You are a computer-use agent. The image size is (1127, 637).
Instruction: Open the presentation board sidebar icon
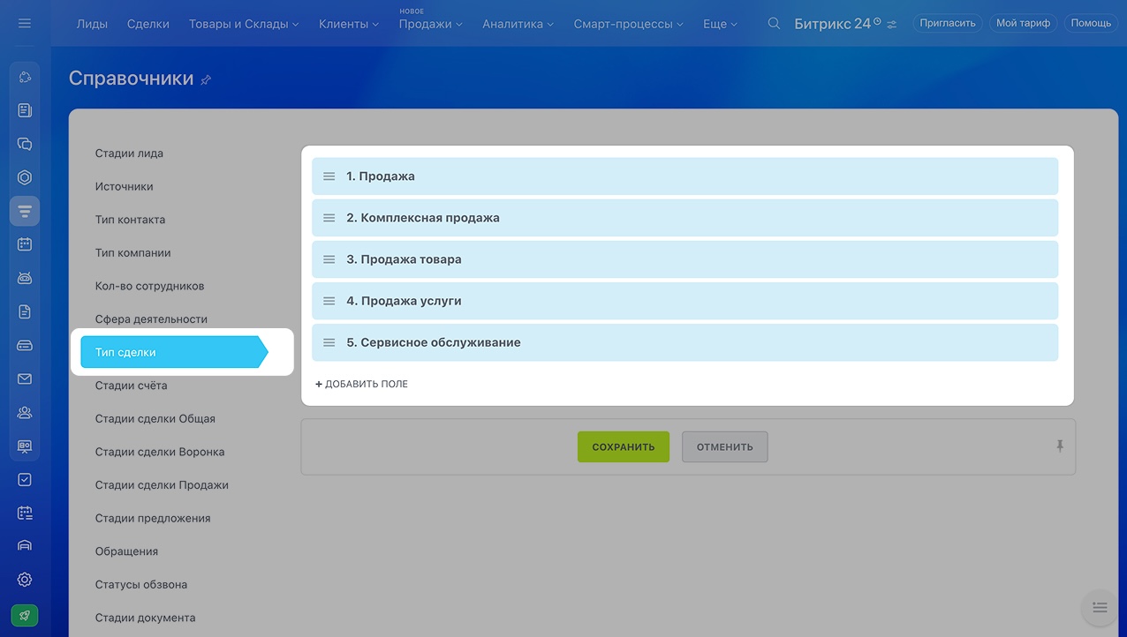pyautogui.click(x=25, y=446)
